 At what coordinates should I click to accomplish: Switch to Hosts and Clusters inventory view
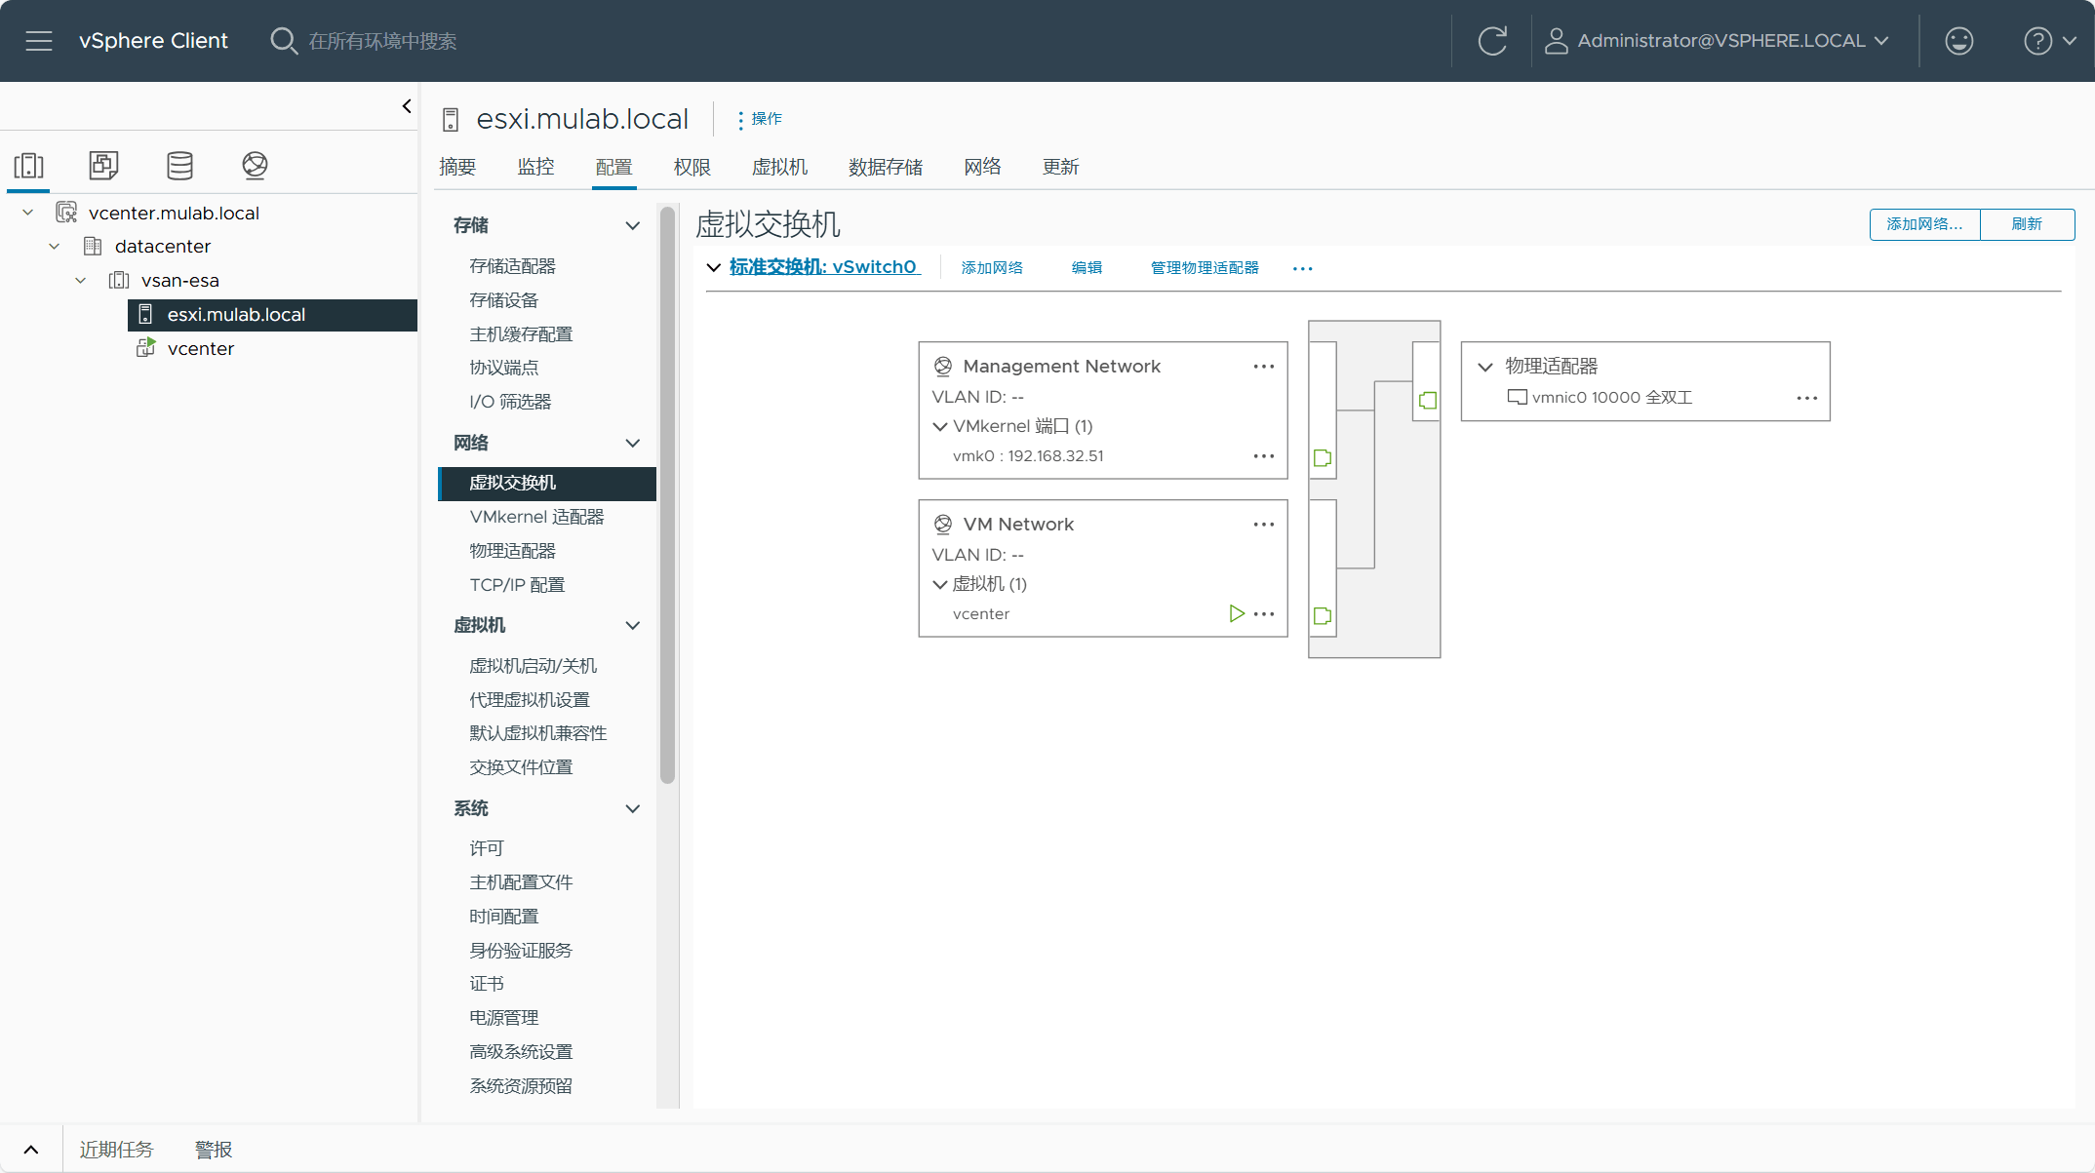tap(29, 165)
